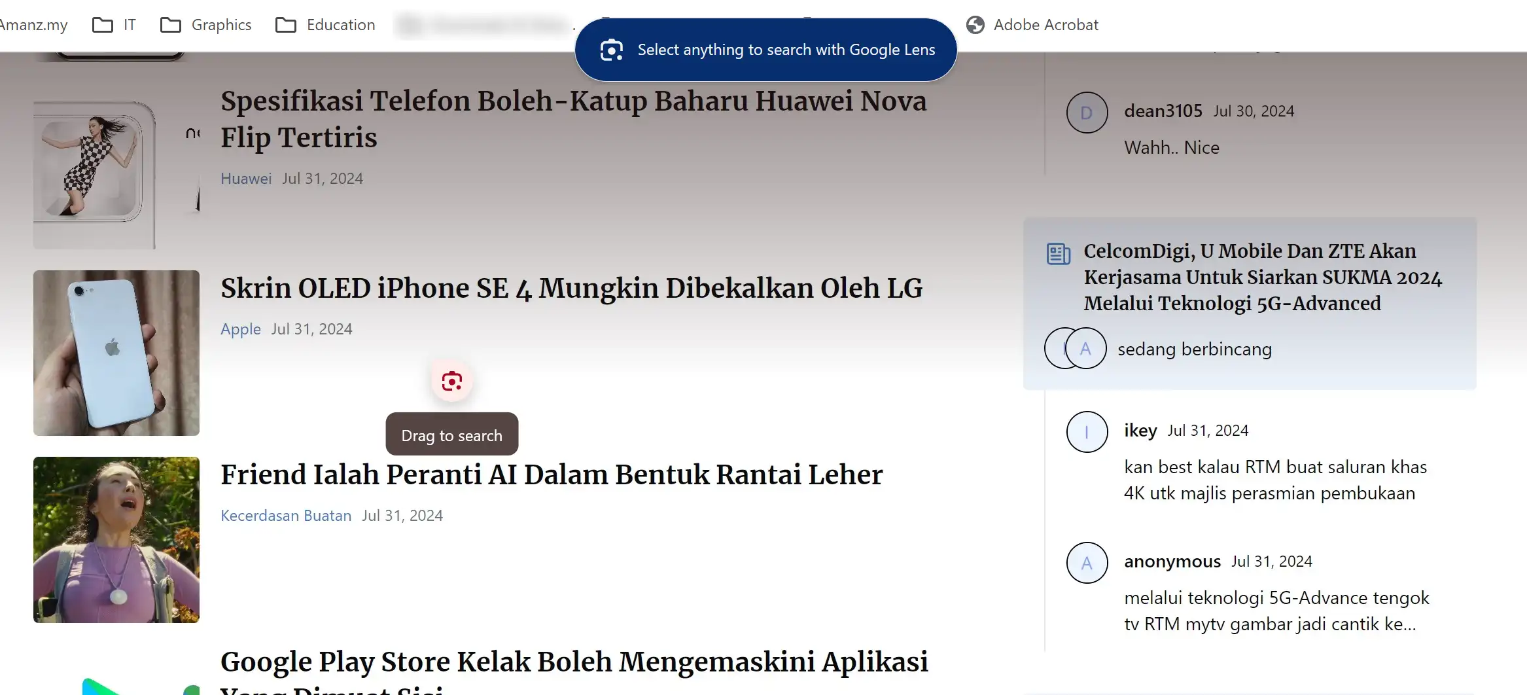Click the anonymous commenter's avatar
Image resolution: width=1527 pixels, height=695 pixels.
(1086, 563)
